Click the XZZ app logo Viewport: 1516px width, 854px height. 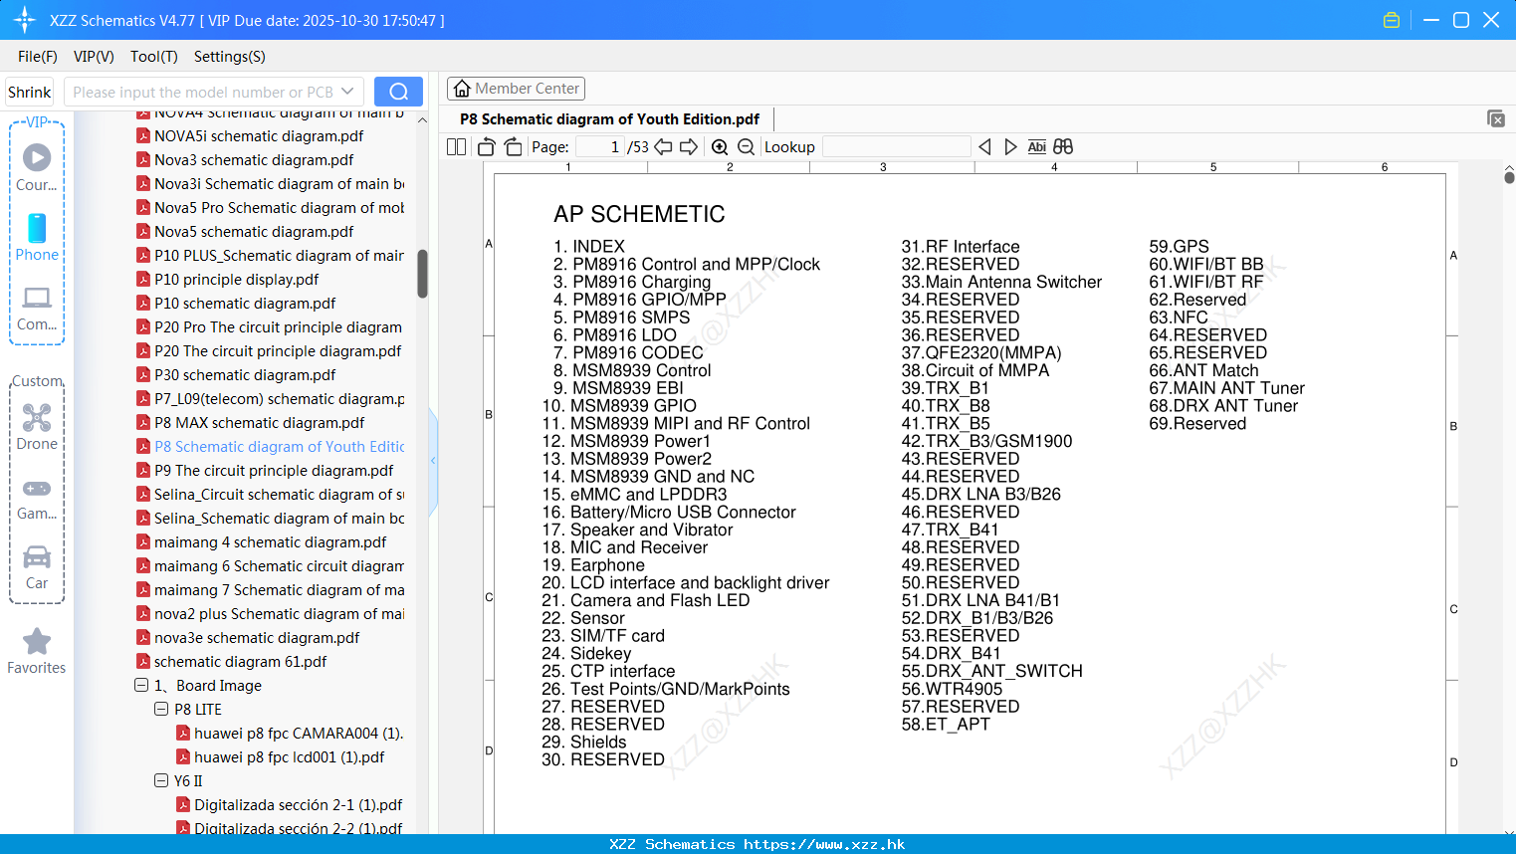(24, 20)
